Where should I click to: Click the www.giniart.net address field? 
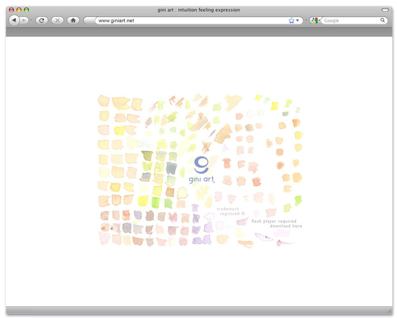[185, 20]
